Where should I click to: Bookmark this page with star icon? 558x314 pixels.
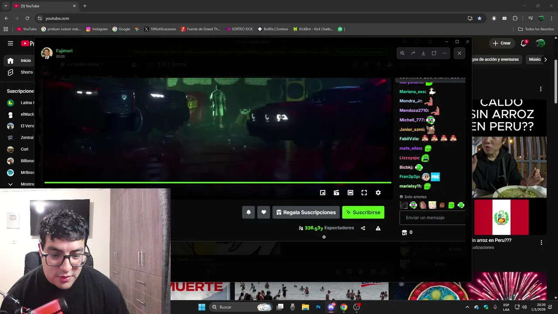[480, 18]
